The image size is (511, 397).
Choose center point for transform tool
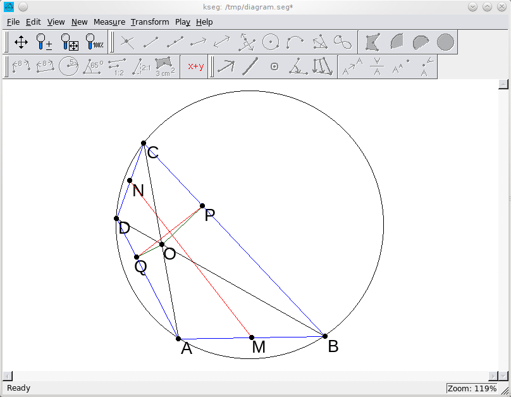(x=274, y=66)
